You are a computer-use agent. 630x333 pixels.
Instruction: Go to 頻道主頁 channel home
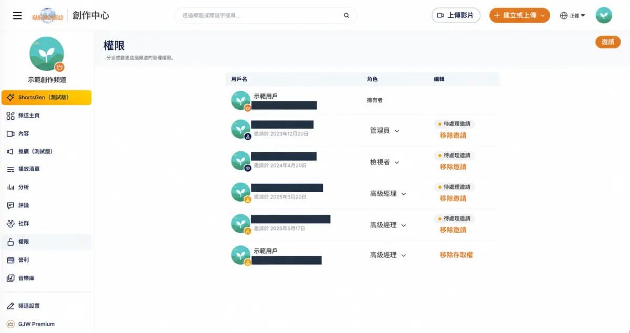click(x=47, y=116)
